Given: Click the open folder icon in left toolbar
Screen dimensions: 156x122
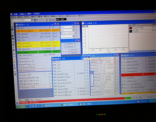Looking at the screenshot, I should tap(12, 27).
